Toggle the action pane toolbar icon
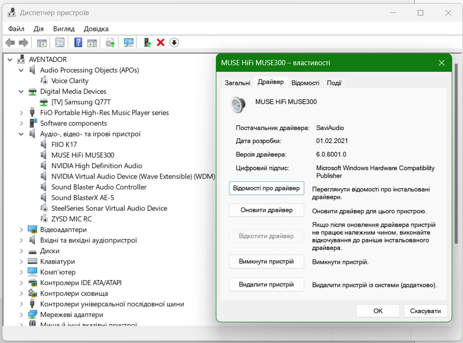The width and height of the screenshot is (463, 343). pos(92,43)
